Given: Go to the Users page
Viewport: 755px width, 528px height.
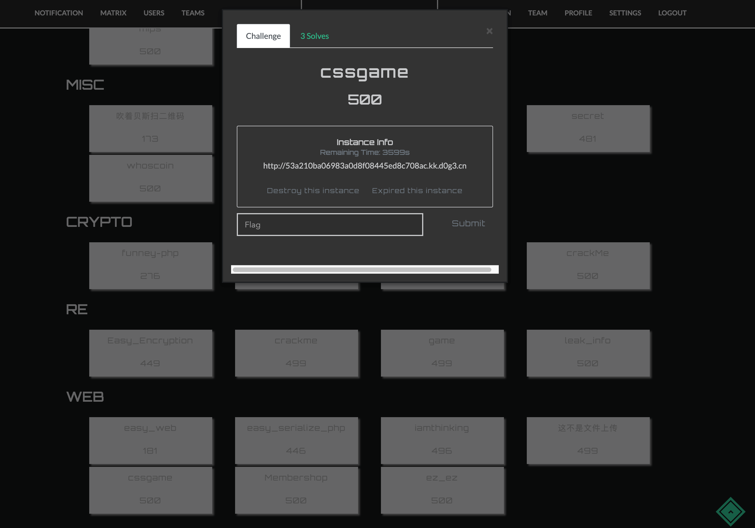Looking at the screenshot, I should pyautogui.click(x=154, y=13).
